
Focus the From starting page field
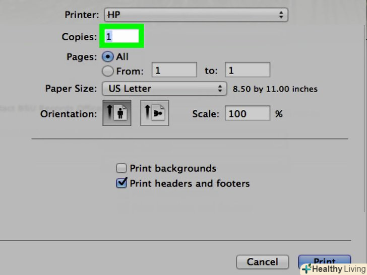(174, 71)
